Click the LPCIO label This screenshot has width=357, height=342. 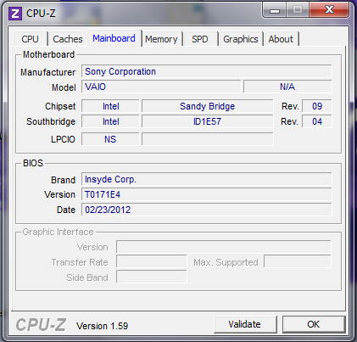tap(63, 139)
